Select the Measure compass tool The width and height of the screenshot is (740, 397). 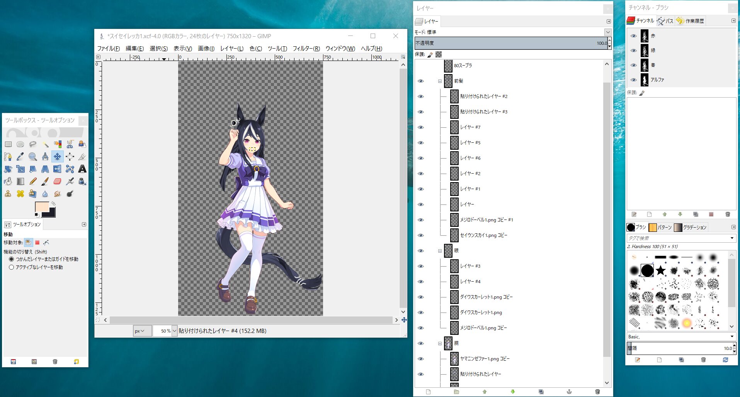click(x=45, y=157)
